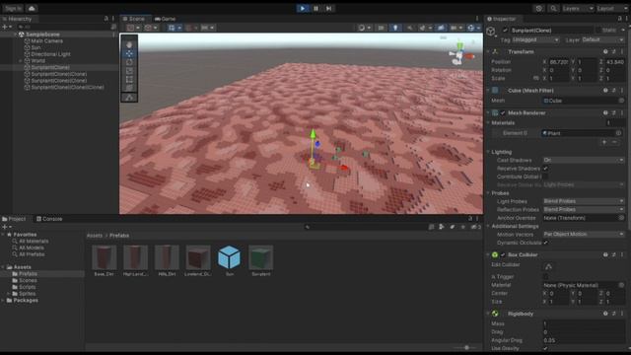Open the Light Probes dropdown
Image resolution: width=631 pixels, height=355 pixels.
584,201
